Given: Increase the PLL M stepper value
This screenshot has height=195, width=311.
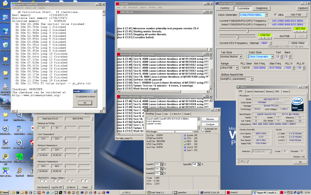Looking at the screenshot, I should [x=304, y=67].
